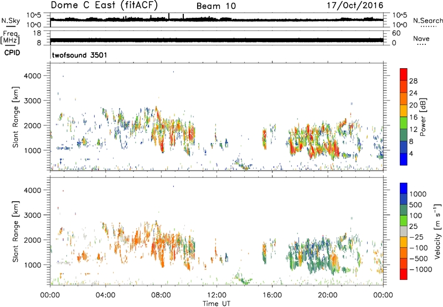
Task: Select the "Beam 10" label
Action: click(x=216, y=6)
